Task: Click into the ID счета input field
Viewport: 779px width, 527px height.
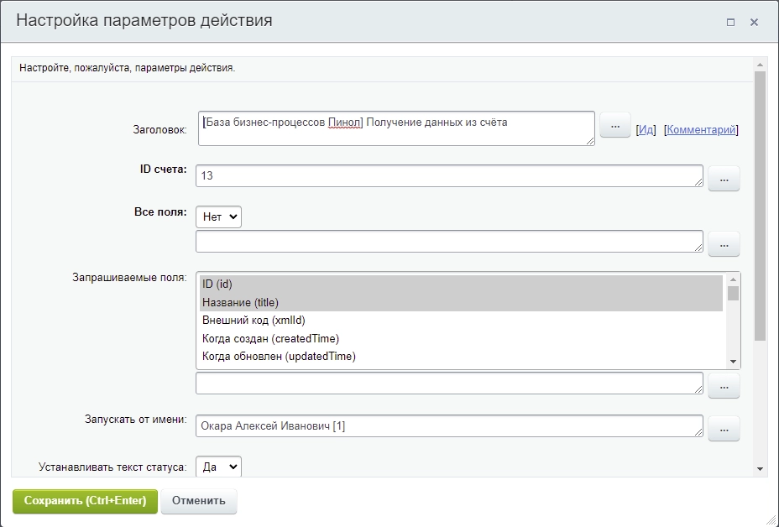Action: (448, 176)
